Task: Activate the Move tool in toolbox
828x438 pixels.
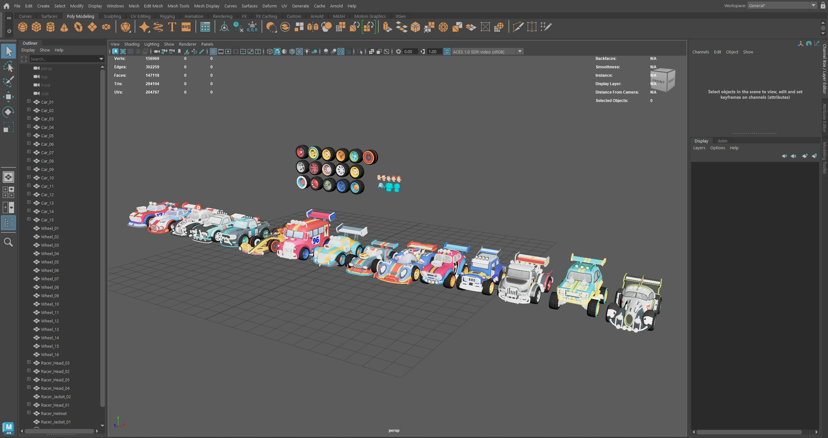Action: (x=8, y=97)
